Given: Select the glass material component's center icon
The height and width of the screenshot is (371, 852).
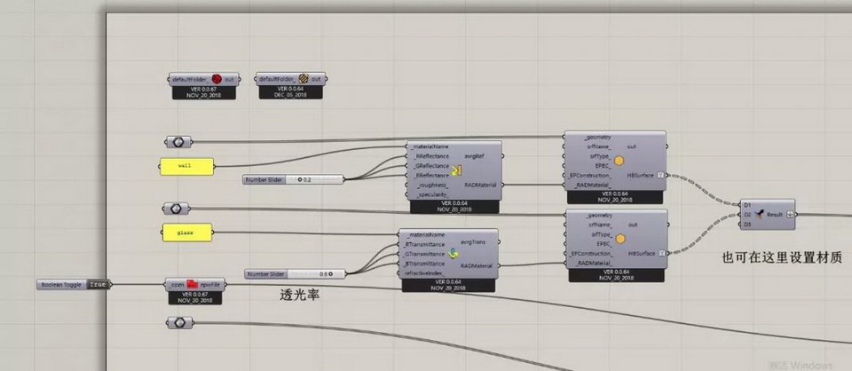Looking at the screenshot, I should (454, 253).
